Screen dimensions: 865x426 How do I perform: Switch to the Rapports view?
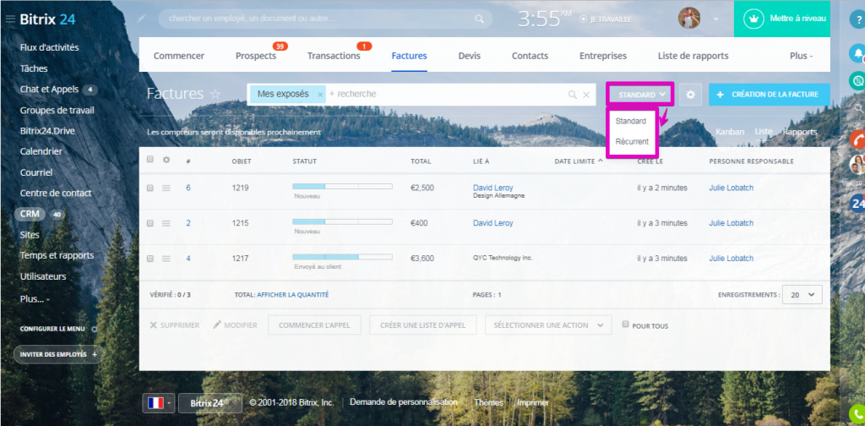[x=800, y=132]
